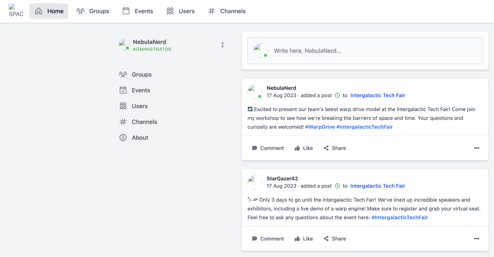Click the sidebar Channels hash icon

coord(123,122)
